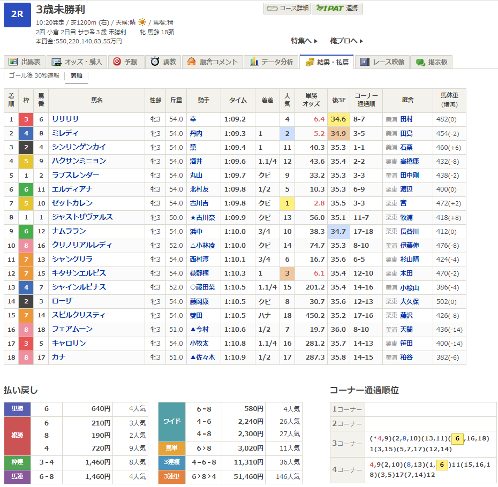Click the 2R race number badge
Viewport: 498px width, 487px height.
point(17,14)
